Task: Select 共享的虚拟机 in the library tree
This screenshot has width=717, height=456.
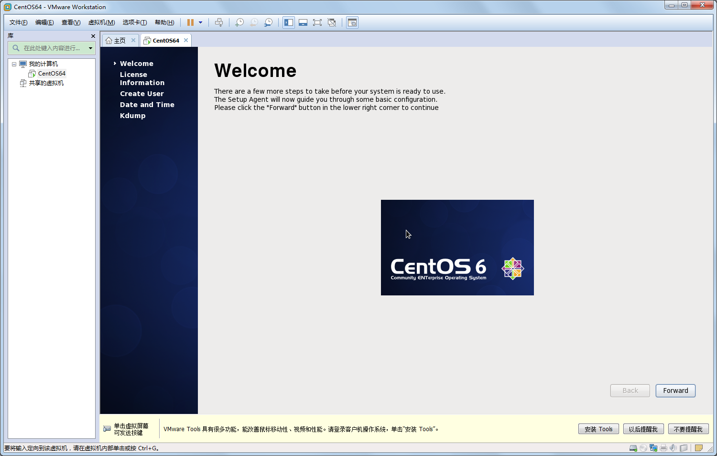Action: click(46, 83)
